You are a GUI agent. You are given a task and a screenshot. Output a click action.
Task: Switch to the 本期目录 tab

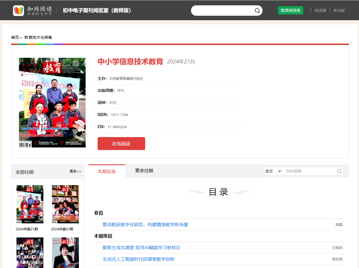(107, 171)
